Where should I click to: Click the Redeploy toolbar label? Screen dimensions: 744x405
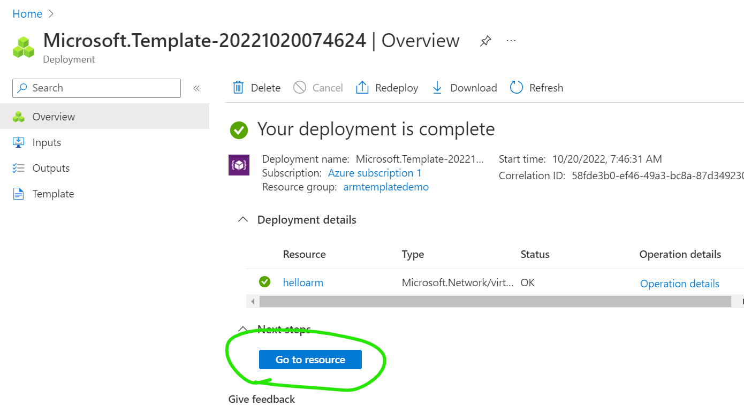click(x=397, y=88)
